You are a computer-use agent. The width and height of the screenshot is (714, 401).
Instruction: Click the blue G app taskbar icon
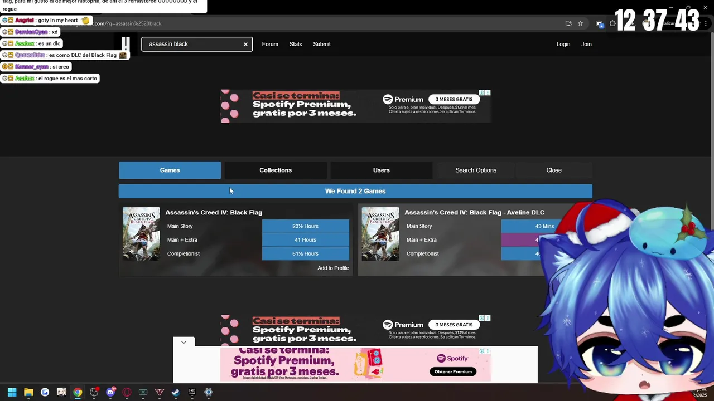[x=45, y=392]
